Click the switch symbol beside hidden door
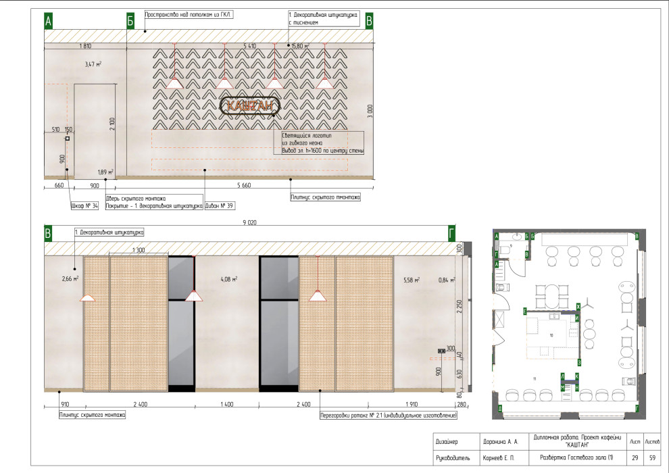669x473 pixels. [x=68, y=139]
